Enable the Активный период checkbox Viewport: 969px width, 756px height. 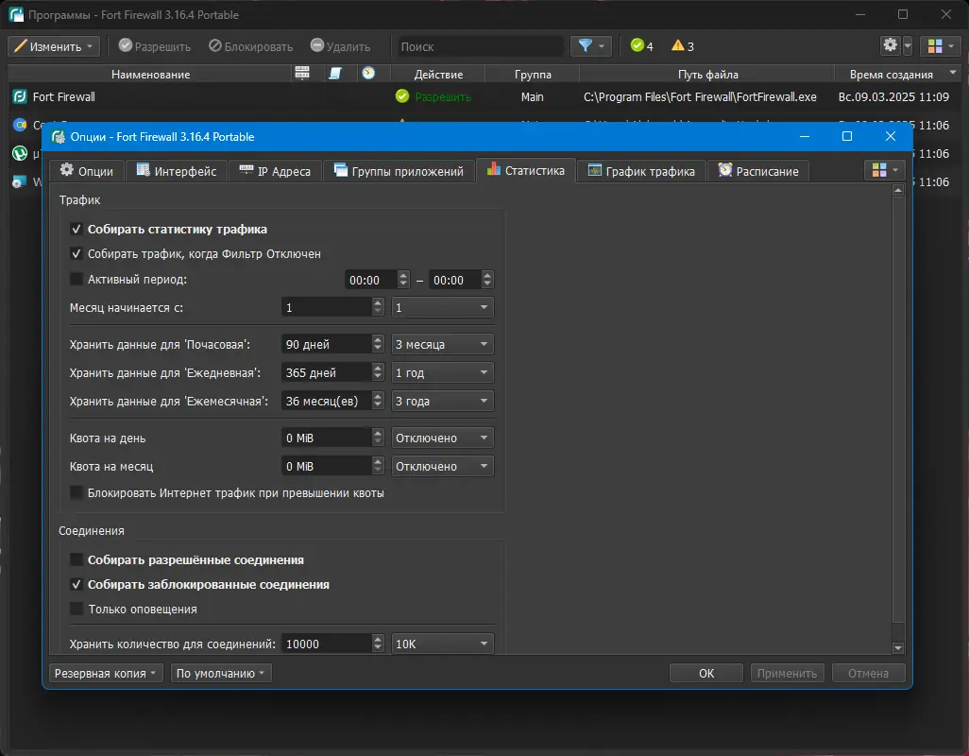pyautogui.click(x=76, y=280)
